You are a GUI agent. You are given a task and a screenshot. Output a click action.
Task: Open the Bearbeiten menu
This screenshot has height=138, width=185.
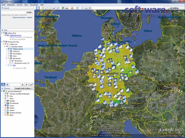(x=11, y=5)
